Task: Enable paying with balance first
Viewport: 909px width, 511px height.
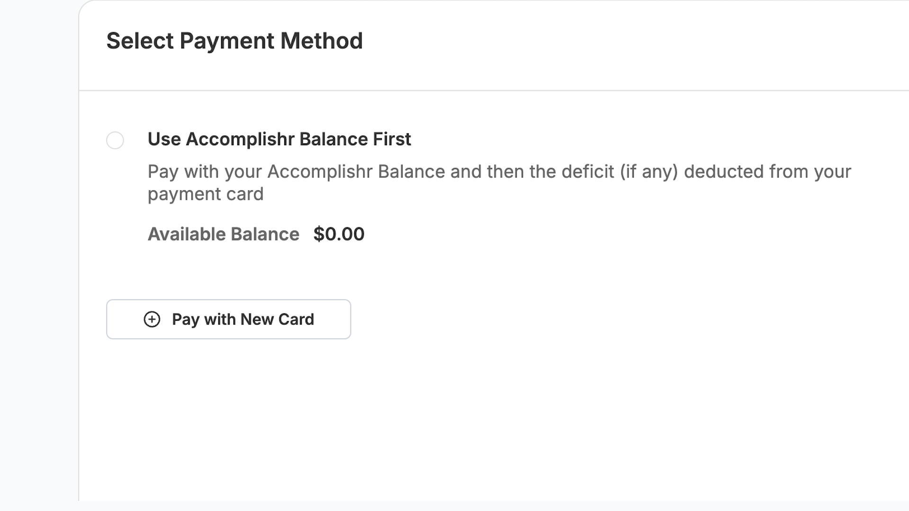Action: [115, 141]
